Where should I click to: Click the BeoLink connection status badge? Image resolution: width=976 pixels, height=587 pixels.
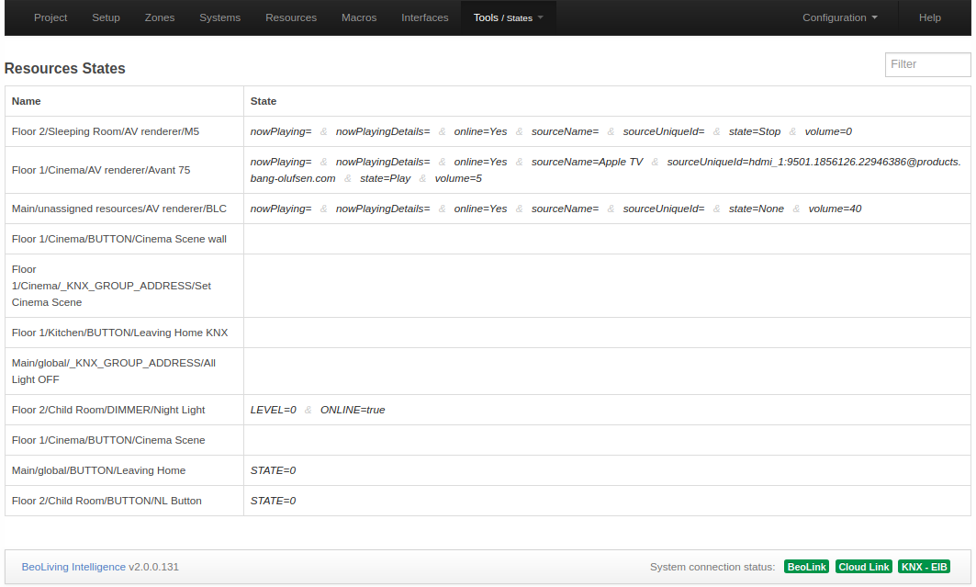coord(806,567)
